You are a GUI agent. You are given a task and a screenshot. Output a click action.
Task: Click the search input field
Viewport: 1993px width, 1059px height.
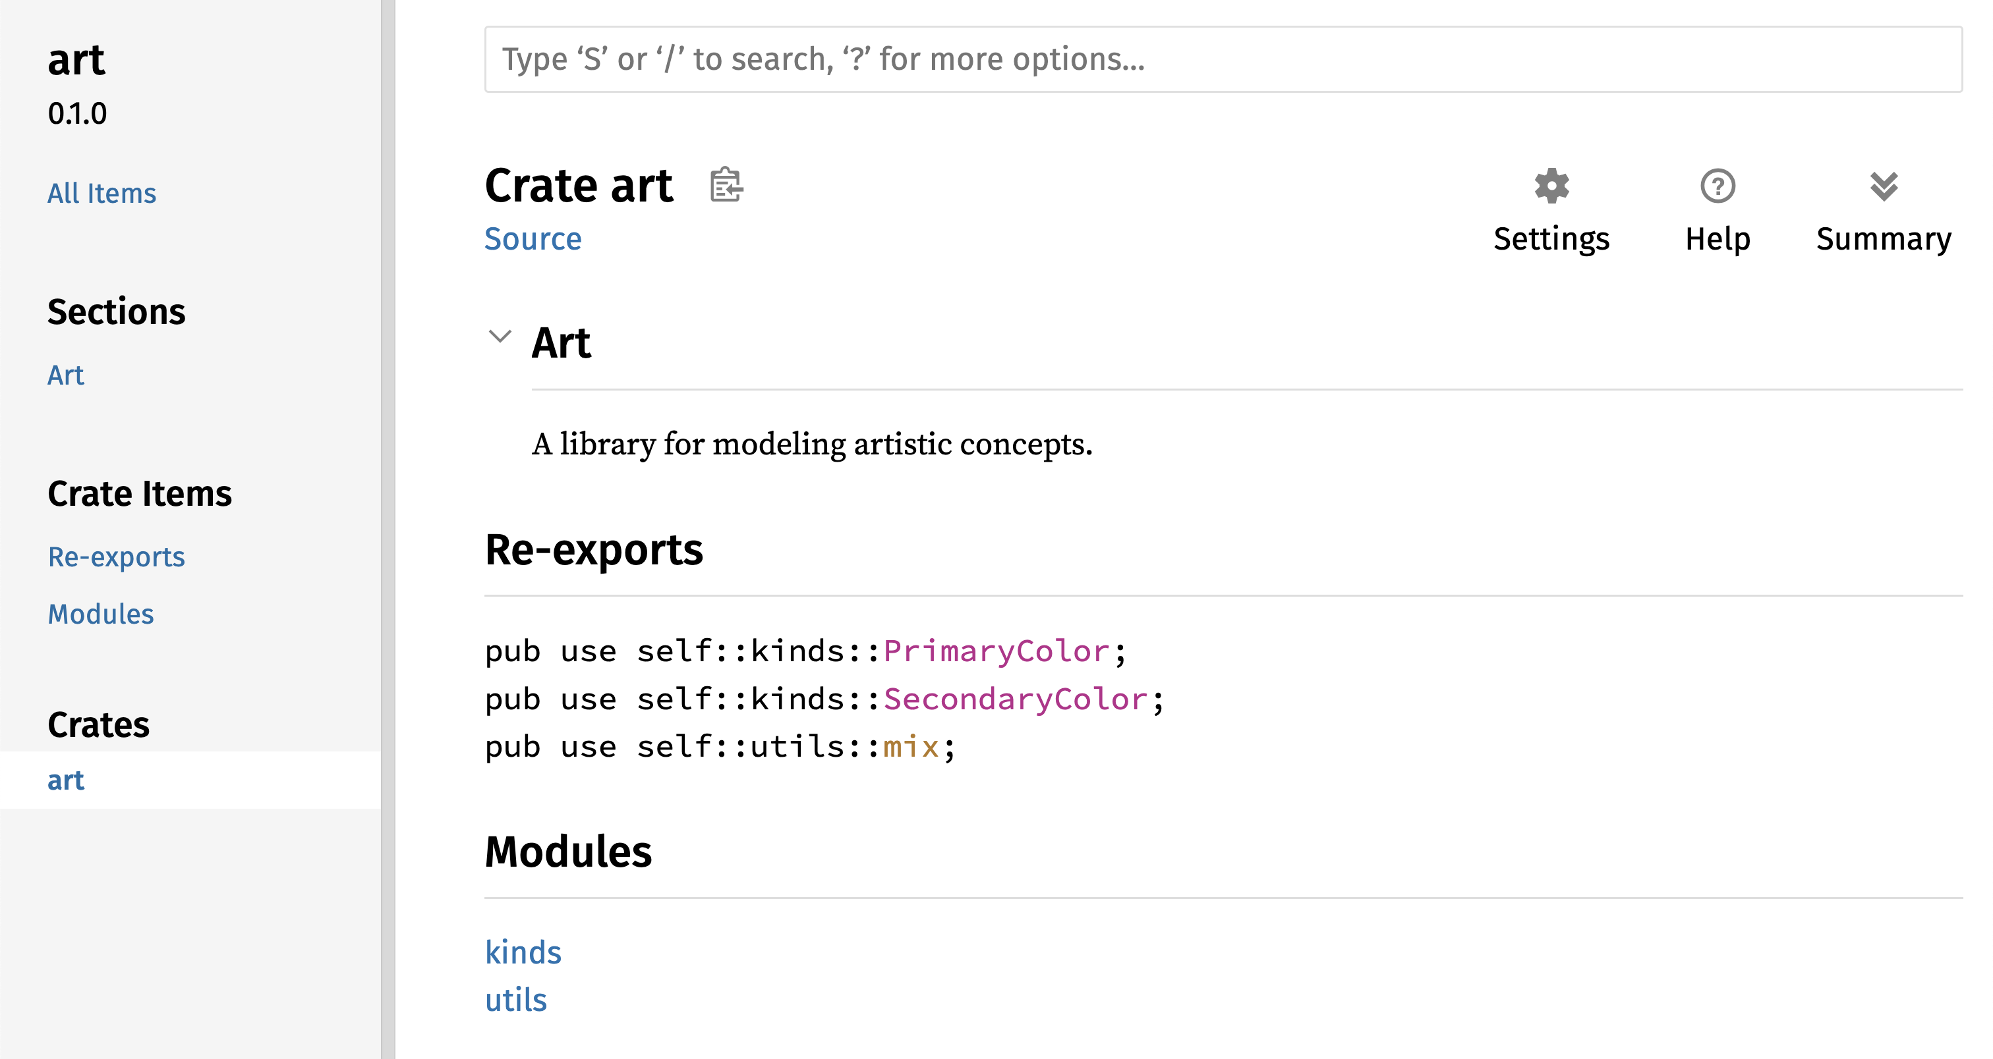1223,59
